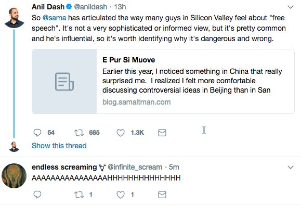Image resolution: width=301 pixels, height=206 pixels.
Task: Like the endless screaming tweet
Action: (x=121, y=195)
